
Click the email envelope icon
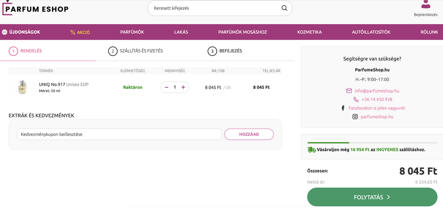point(349,91)
